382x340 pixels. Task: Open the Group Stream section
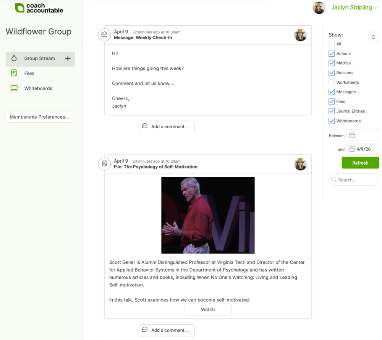(x=40, y=59)
